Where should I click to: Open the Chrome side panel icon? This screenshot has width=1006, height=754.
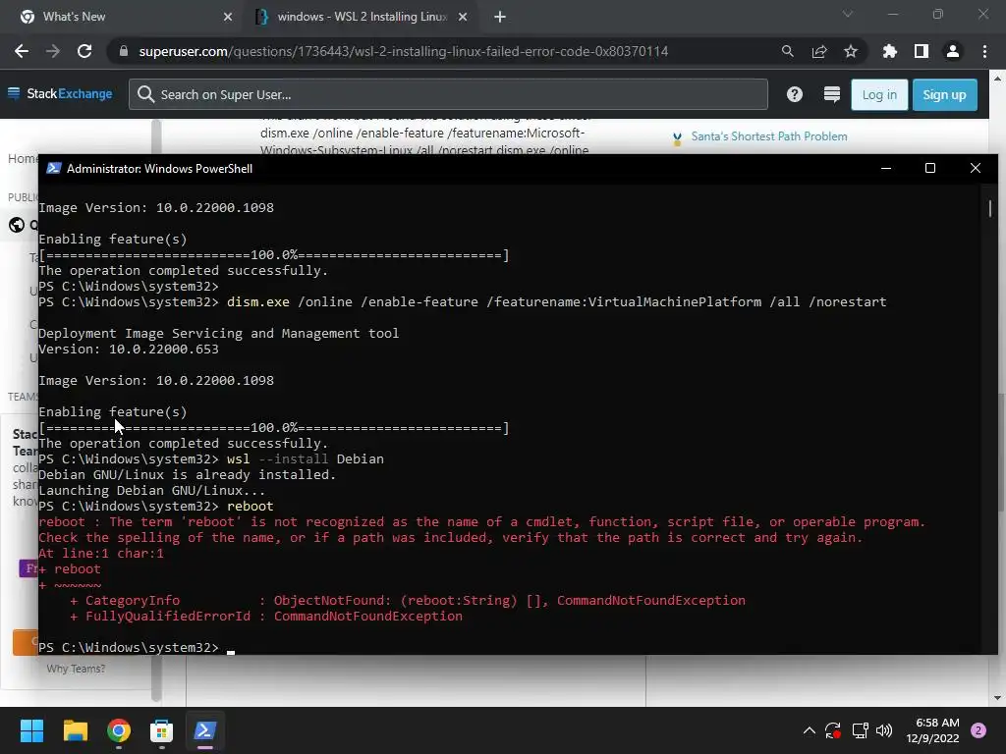pos(922,51)
